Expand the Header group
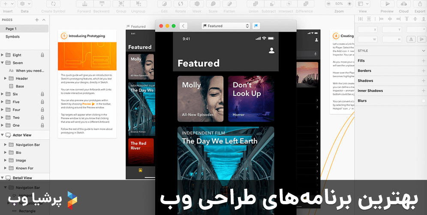 pyautogui.click(x=5, y=78)
